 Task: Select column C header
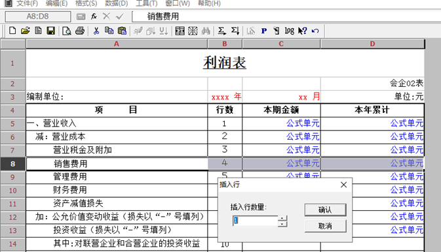281,44
